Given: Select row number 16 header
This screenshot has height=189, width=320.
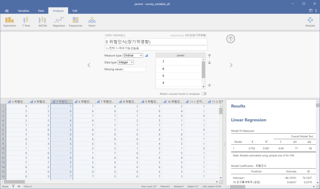Looking at the screenshot, I should pyautogui.click(x=3, y=177).
